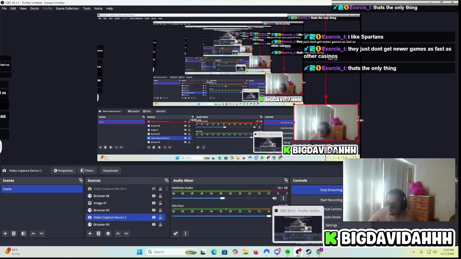This screenshot has height=259, width=461.
Task: Open the Noice menu
Action: click(x=98, y=8)
